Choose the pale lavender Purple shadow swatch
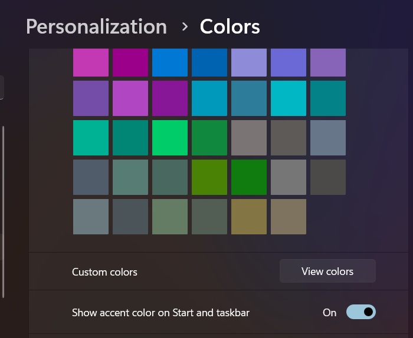 point(248,62)
